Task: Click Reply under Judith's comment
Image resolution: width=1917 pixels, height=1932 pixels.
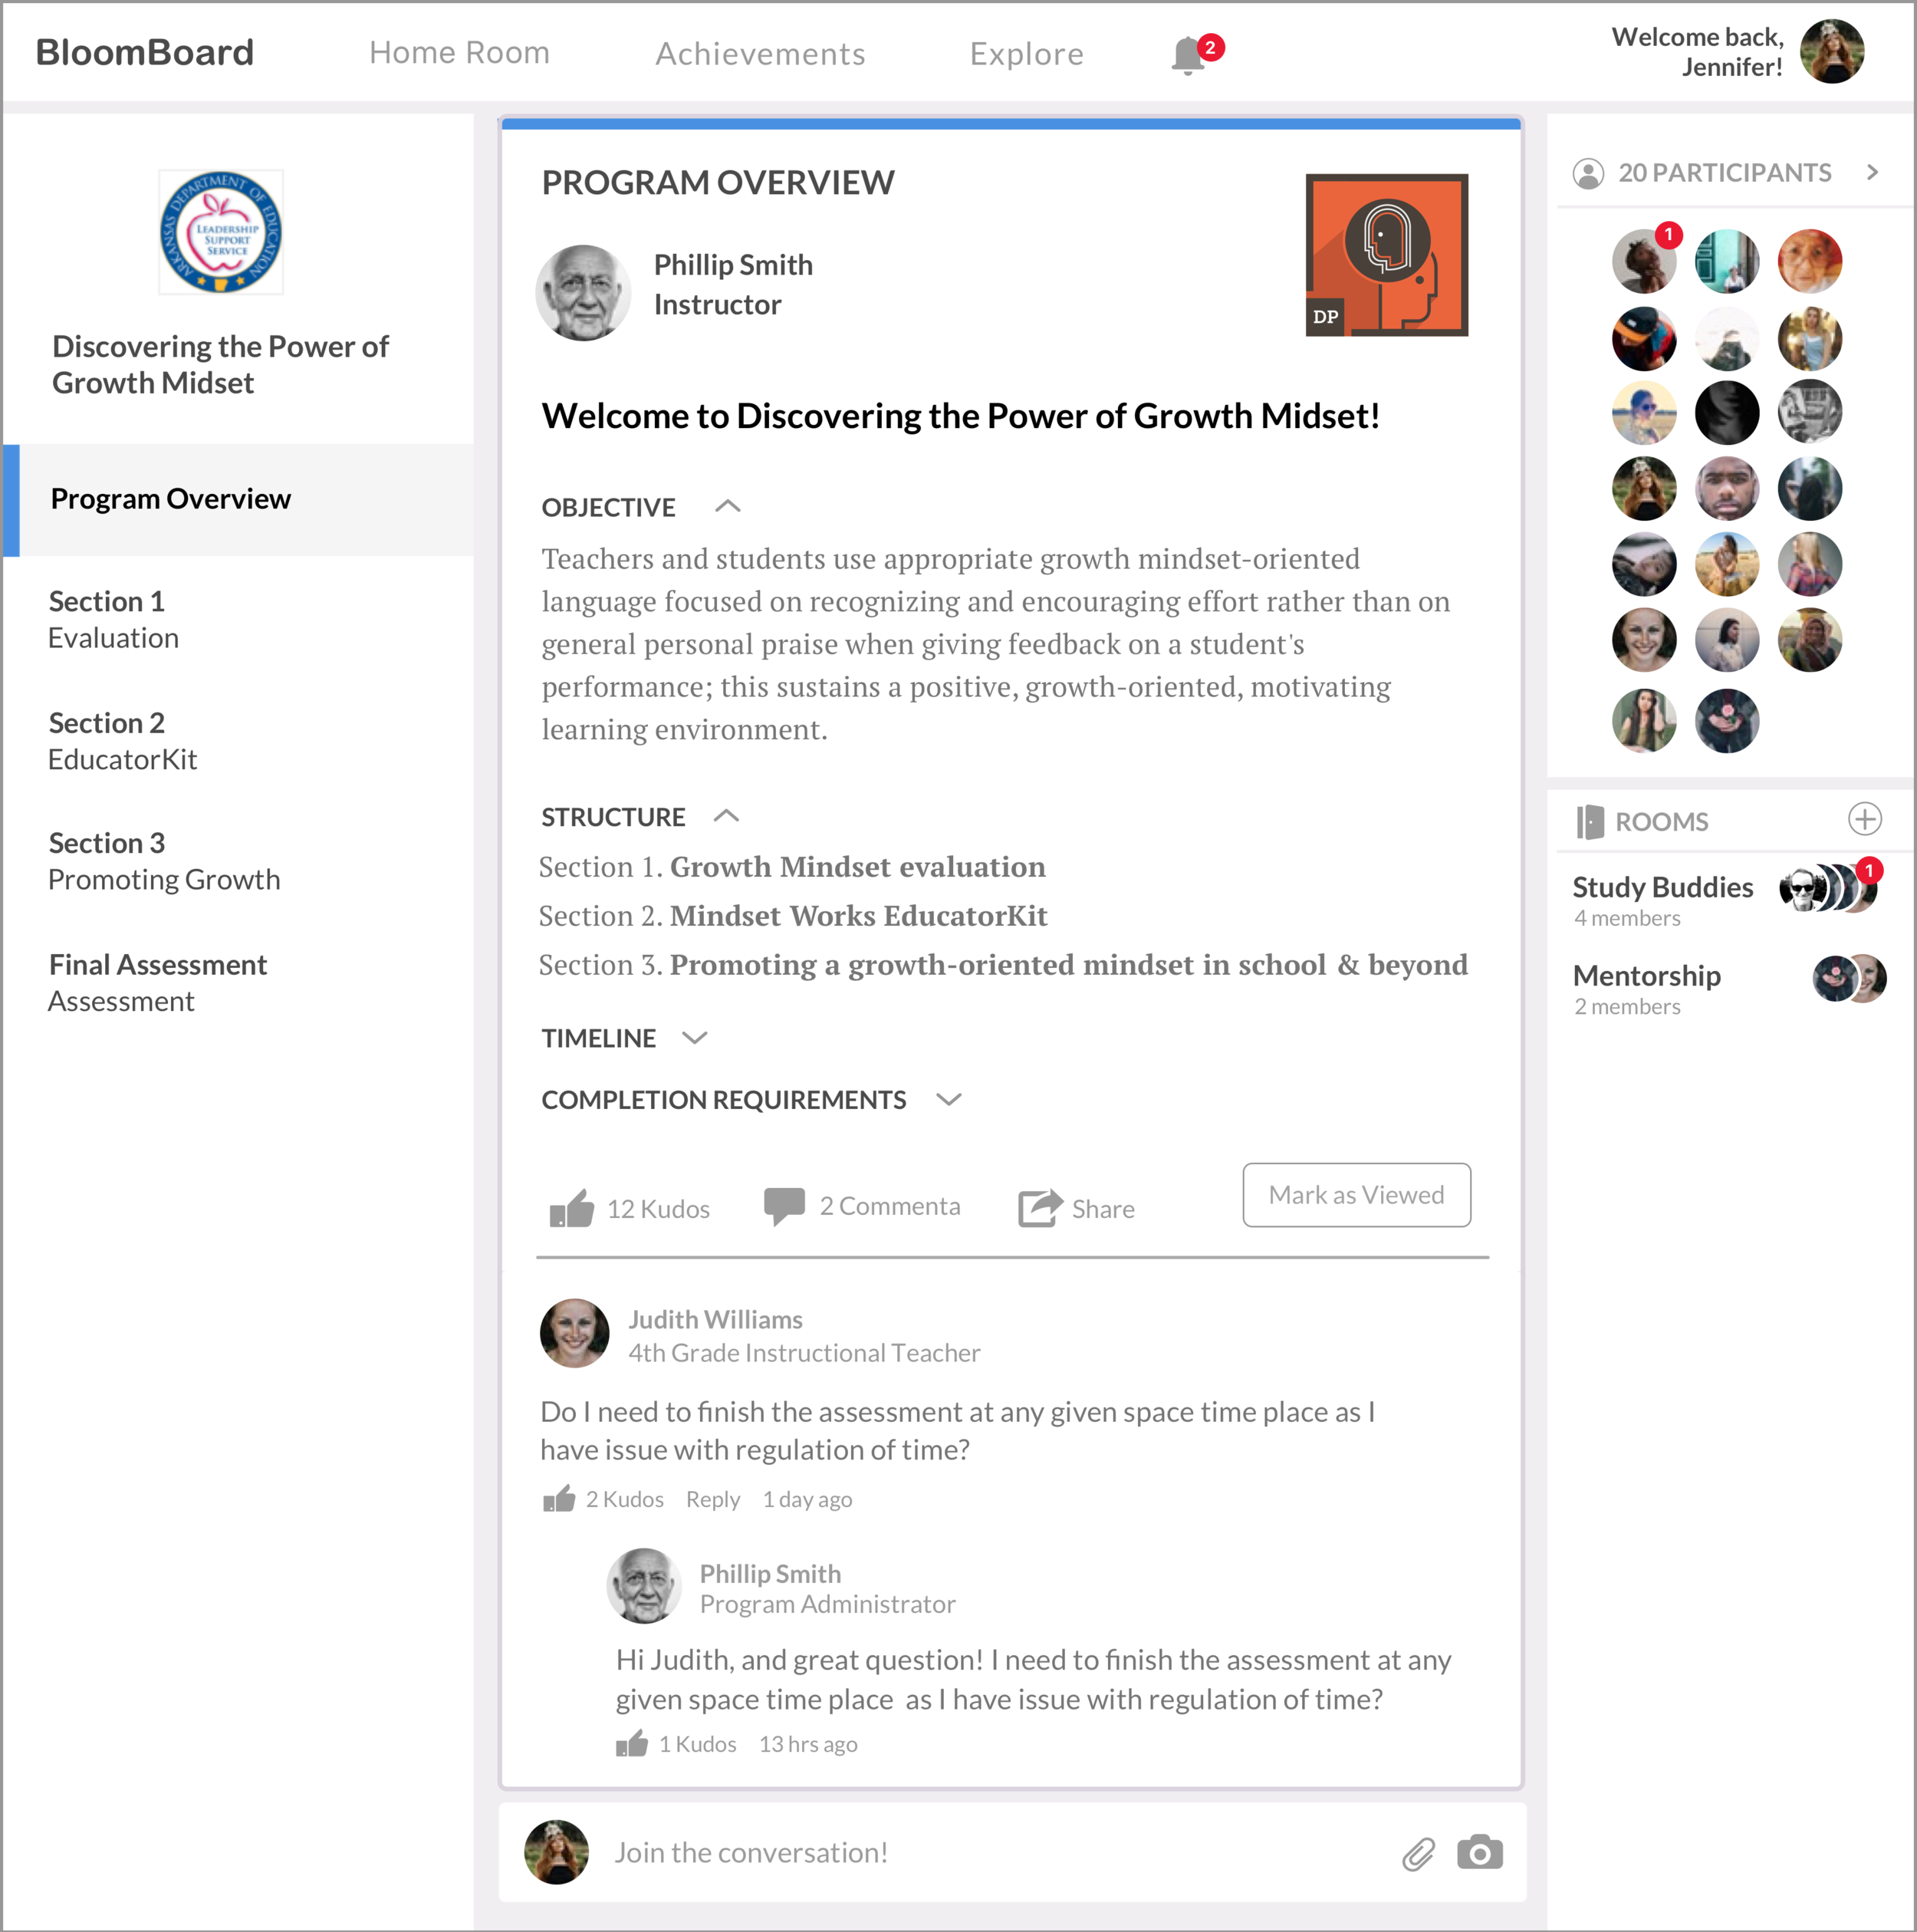Action: [713, 1499]
